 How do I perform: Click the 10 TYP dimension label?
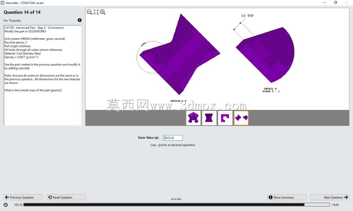click(247, 16)
